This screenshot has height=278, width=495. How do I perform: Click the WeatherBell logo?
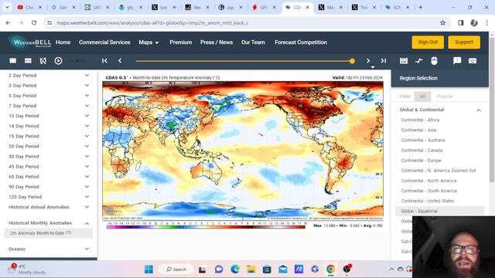click(x=31, y=42)
